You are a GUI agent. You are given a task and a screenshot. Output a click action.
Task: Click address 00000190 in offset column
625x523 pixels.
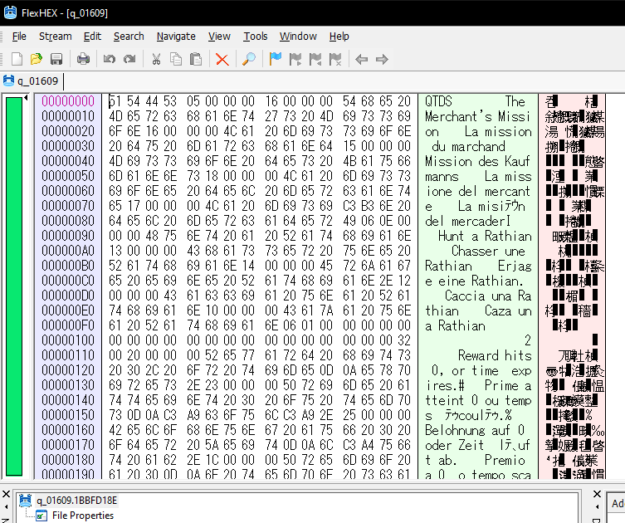click(68, 474)
